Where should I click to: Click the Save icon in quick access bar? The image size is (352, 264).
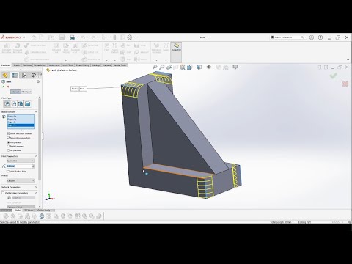click(62, 37)
